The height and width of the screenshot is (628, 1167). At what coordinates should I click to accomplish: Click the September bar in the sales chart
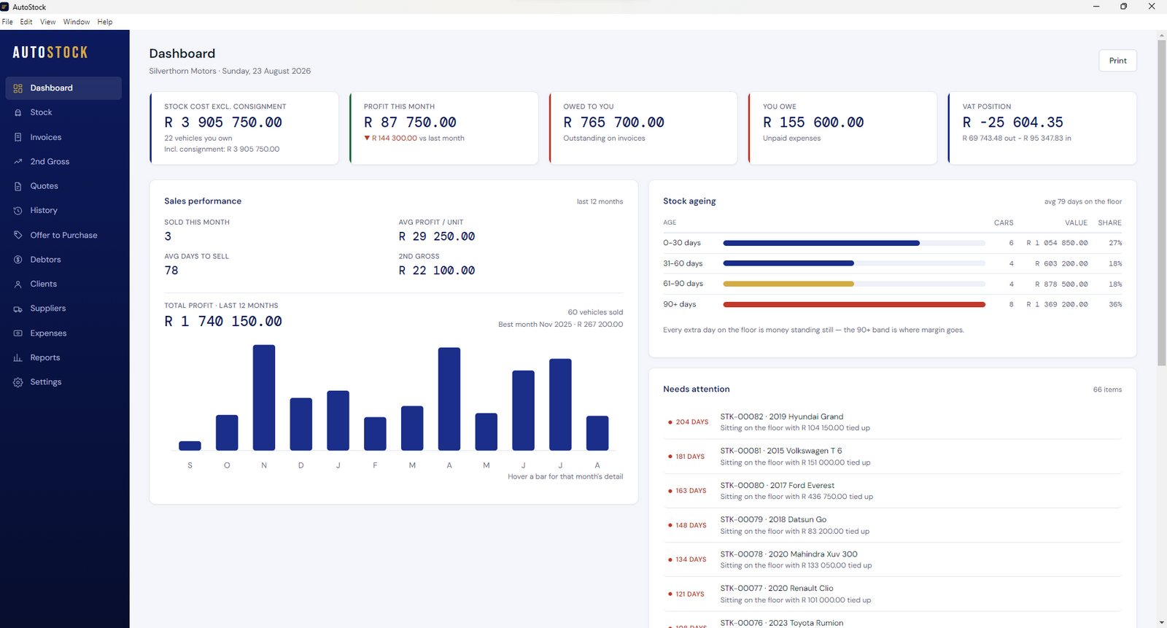click(x=190, y=446)
